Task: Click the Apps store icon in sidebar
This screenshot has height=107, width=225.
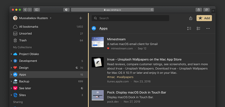Action: click(x=15, y=75)
